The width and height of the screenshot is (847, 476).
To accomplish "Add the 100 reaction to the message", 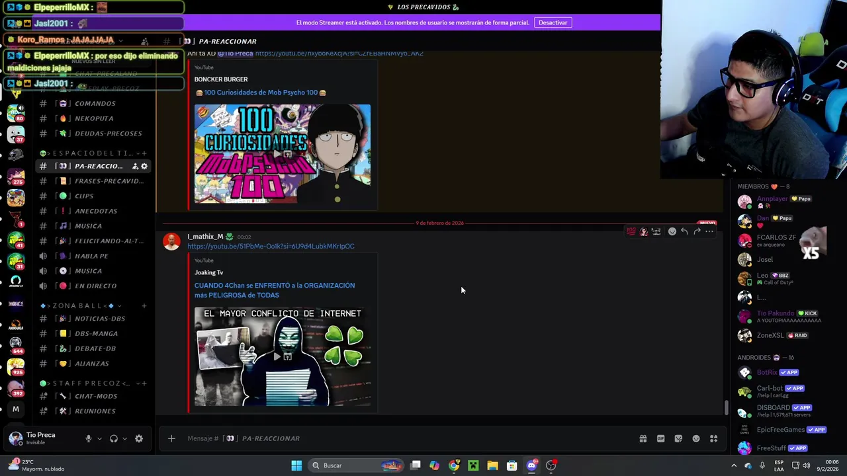I will click(x=631, y=231).
